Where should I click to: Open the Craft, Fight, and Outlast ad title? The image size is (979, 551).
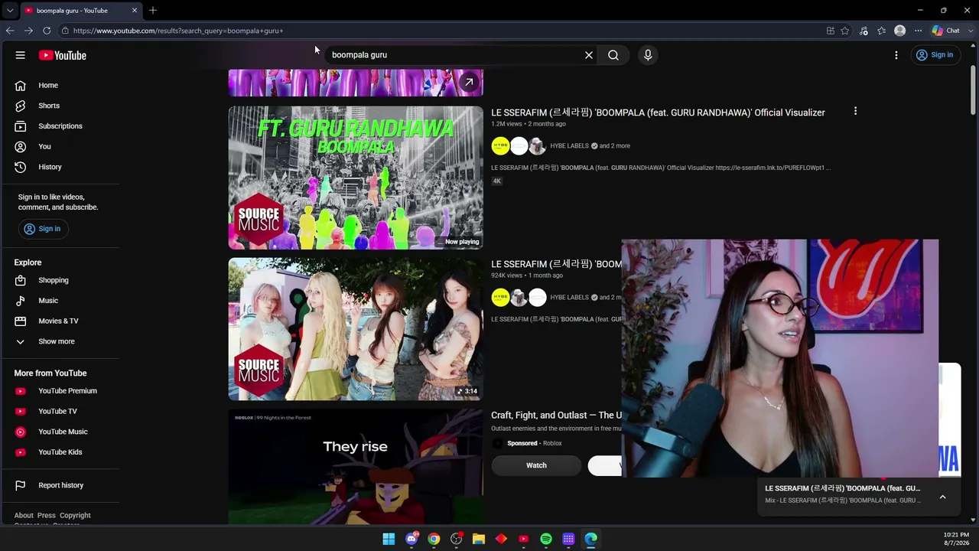coord(556,415)
